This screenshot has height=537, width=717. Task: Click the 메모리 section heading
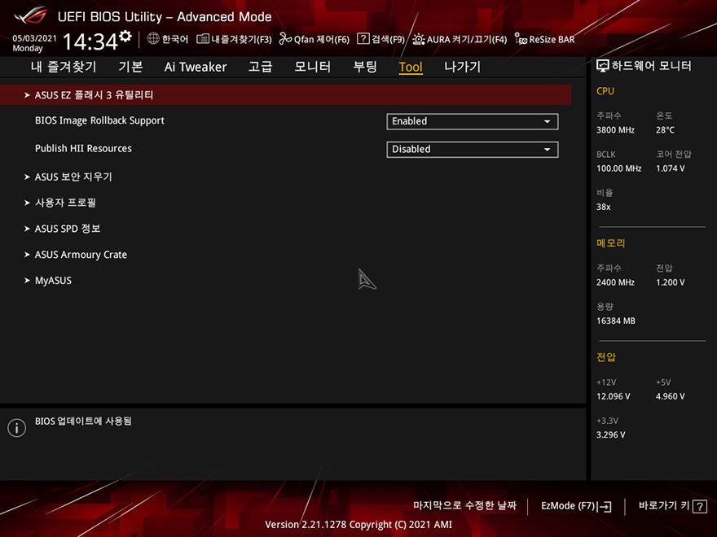610,243
